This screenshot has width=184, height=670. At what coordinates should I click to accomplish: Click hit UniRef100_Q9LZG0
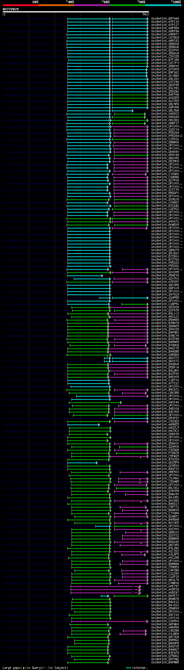[x=165, y=79]
